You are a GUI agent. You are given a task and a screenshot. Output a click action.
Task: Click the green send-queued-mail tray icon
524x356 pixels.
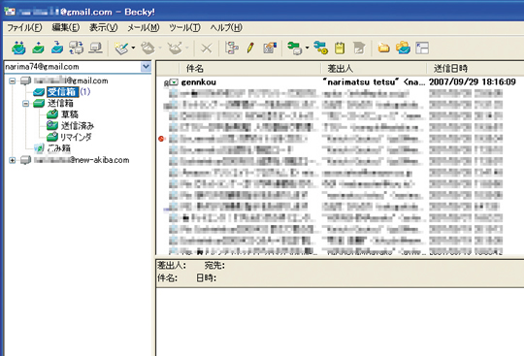(x=38, y=48)
